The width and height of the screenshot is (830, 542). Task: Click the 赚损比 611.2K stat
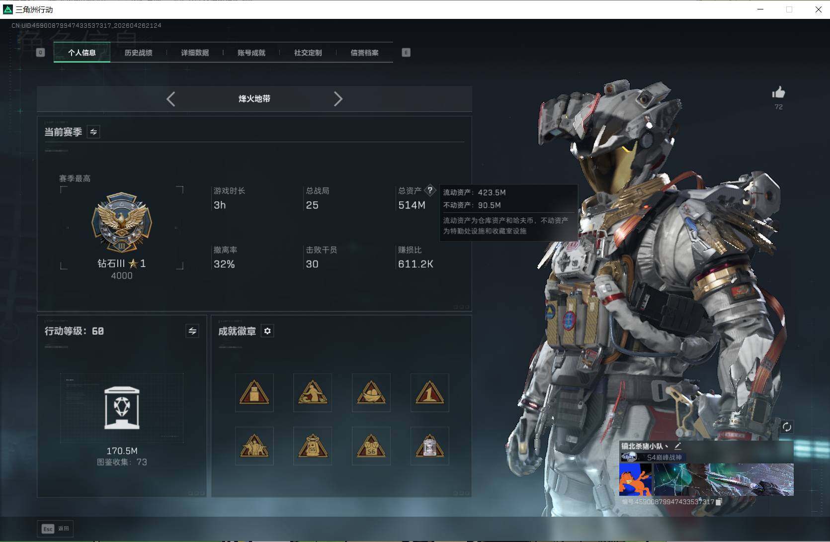click(x=415, y=258)
